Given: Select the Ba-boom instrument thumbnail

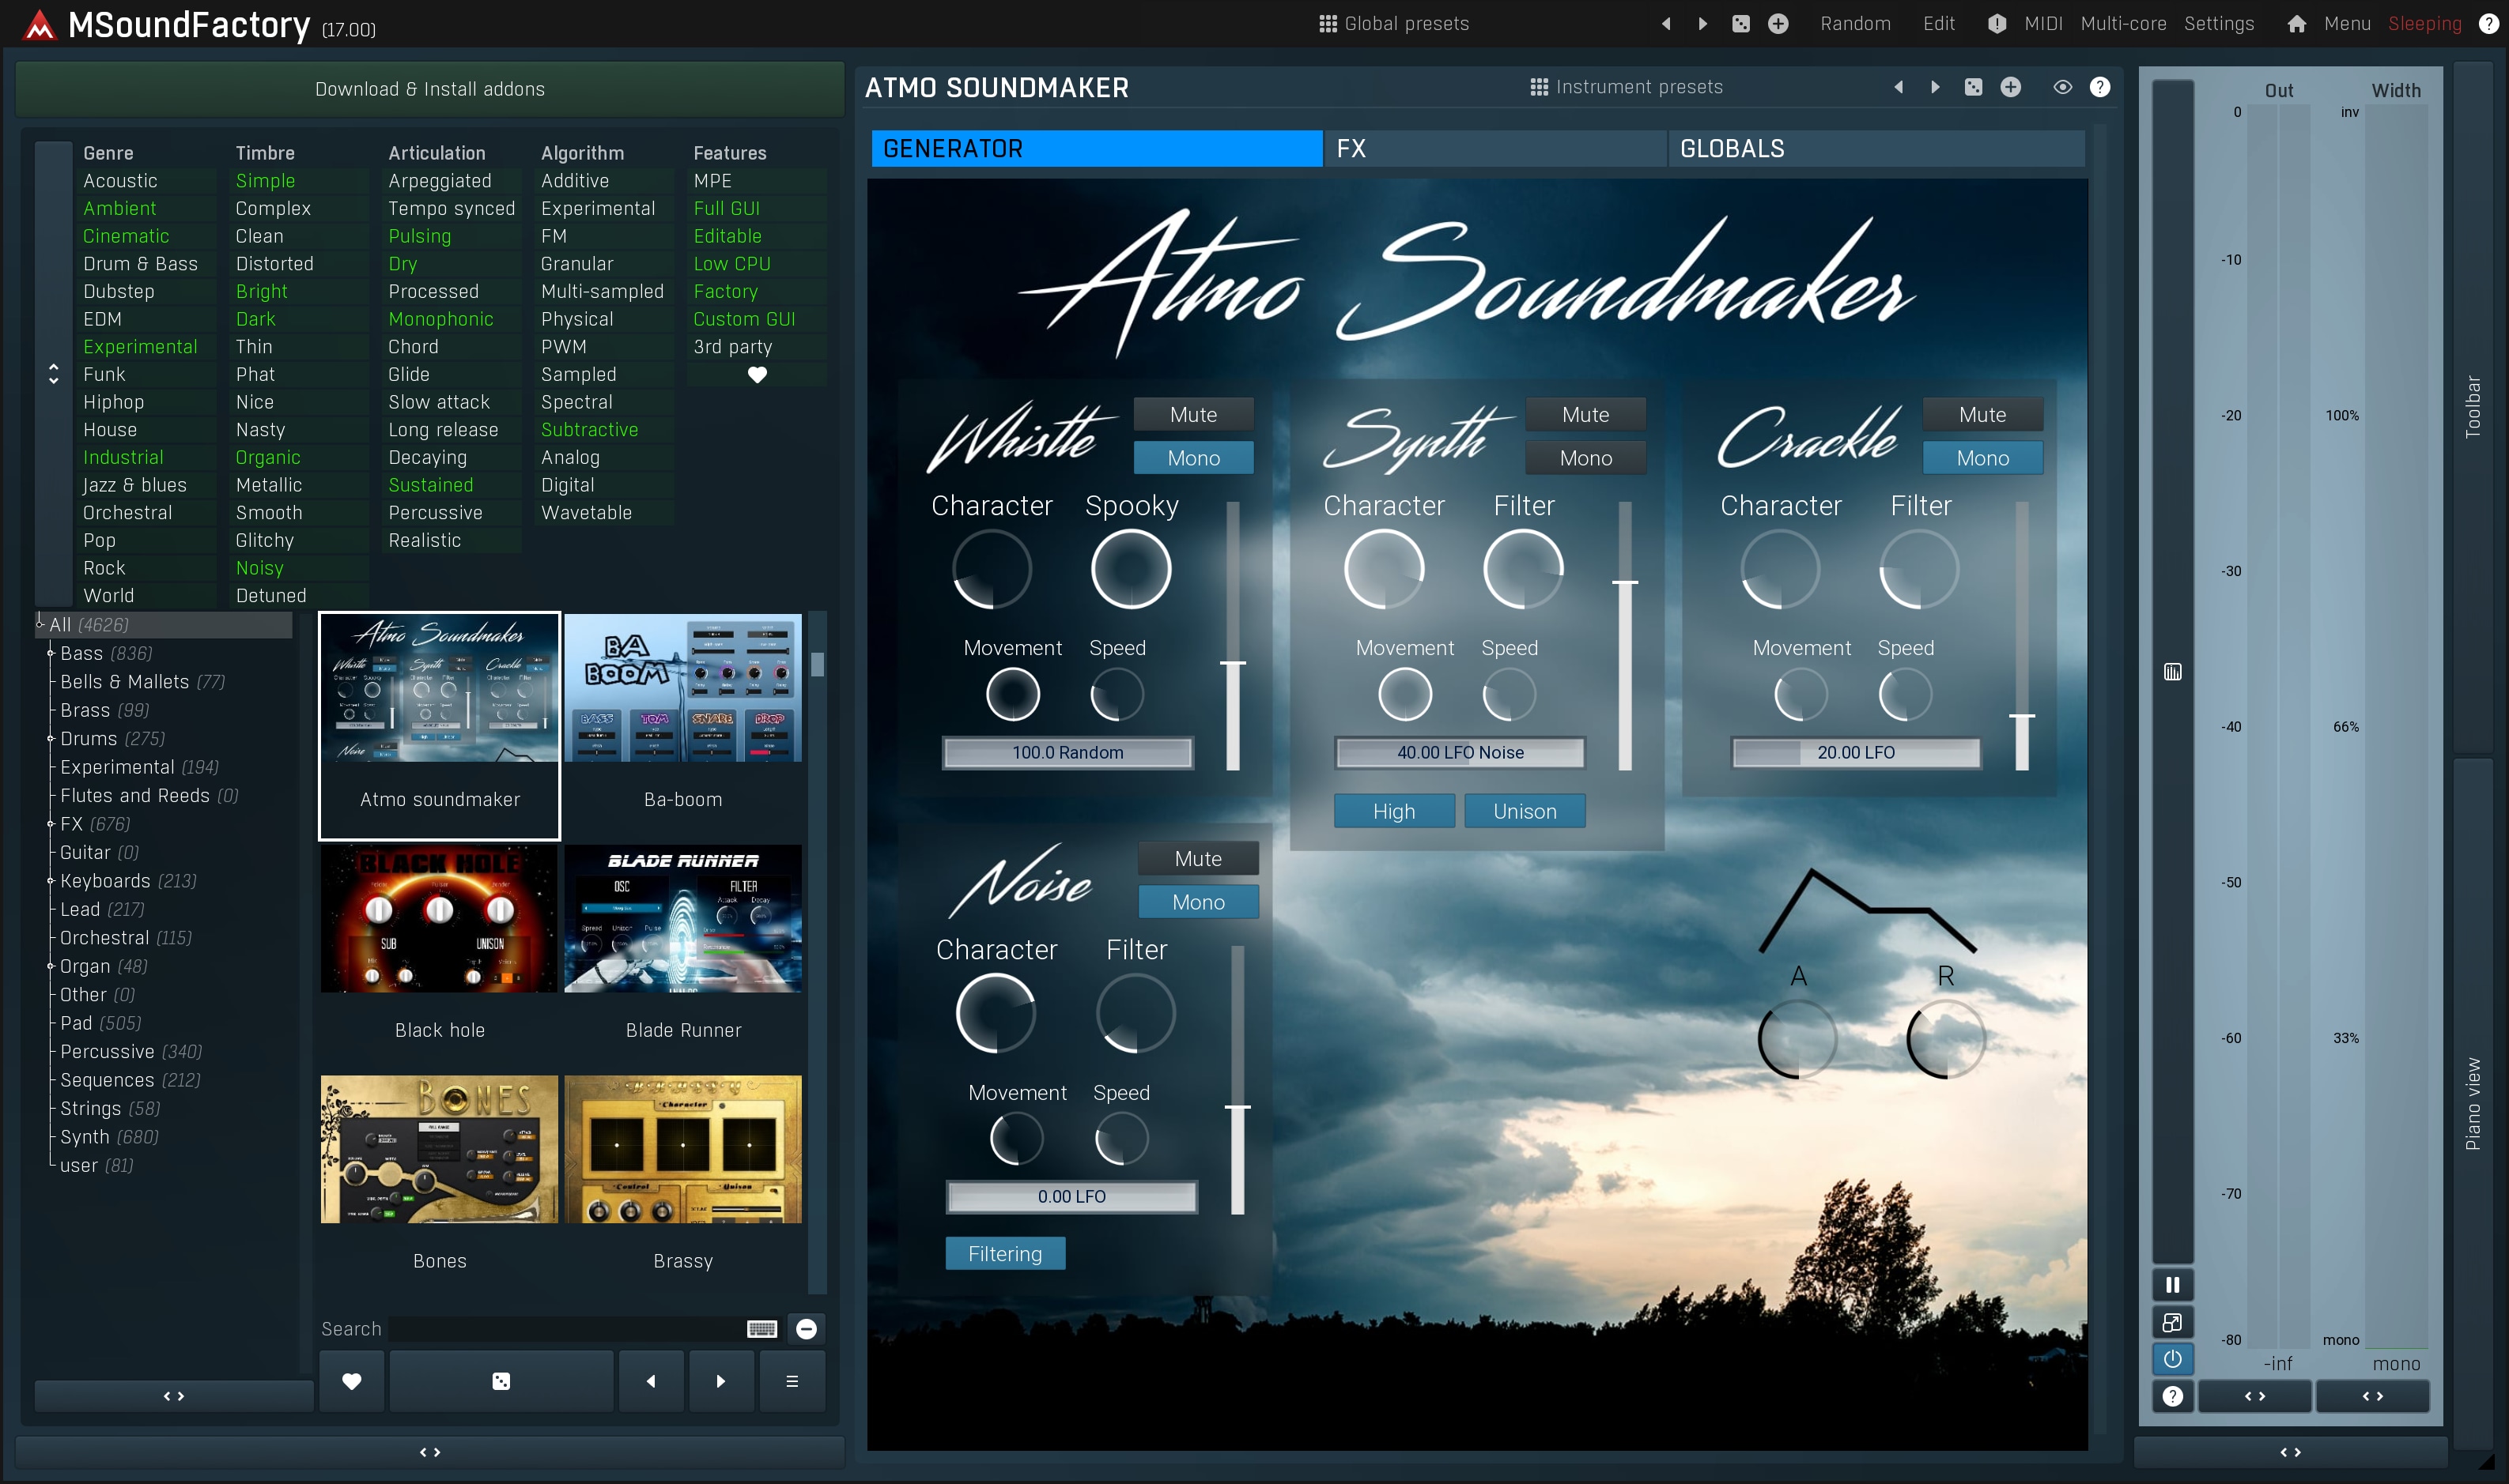Looking at the screenshot, I should [x=683, y=688].
